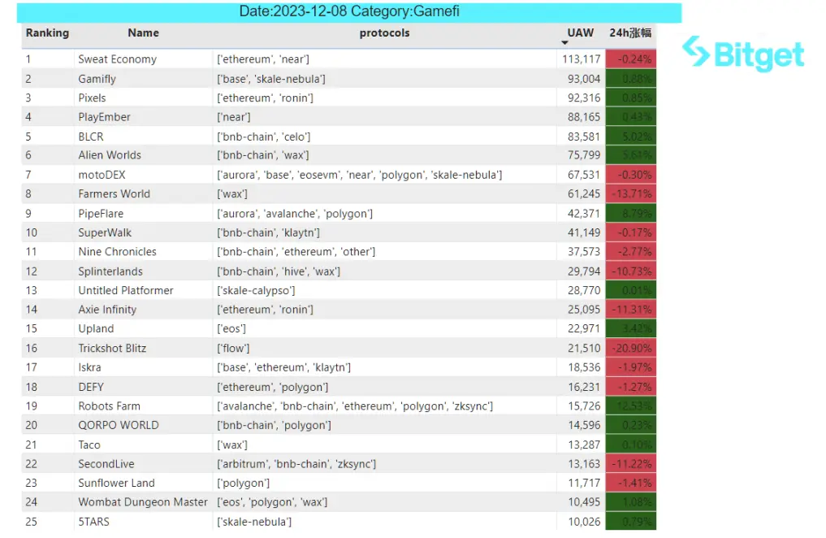This screenshot has width=826, height=538.
Task: Select the motoDEX protocols list cell
Action: pos(359,175)
